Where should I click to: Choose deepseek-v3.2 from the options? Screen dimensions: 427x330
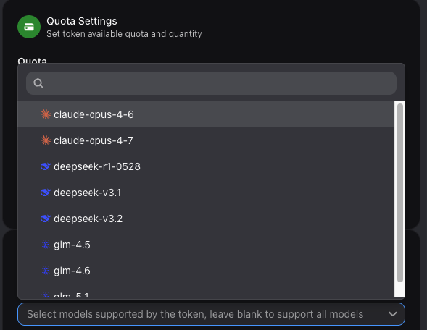206,219
